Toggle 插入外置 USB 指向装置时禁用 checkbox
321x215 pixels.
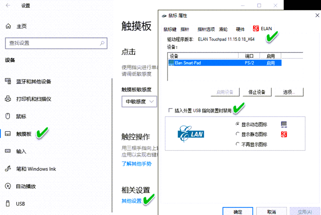point(170,110)
